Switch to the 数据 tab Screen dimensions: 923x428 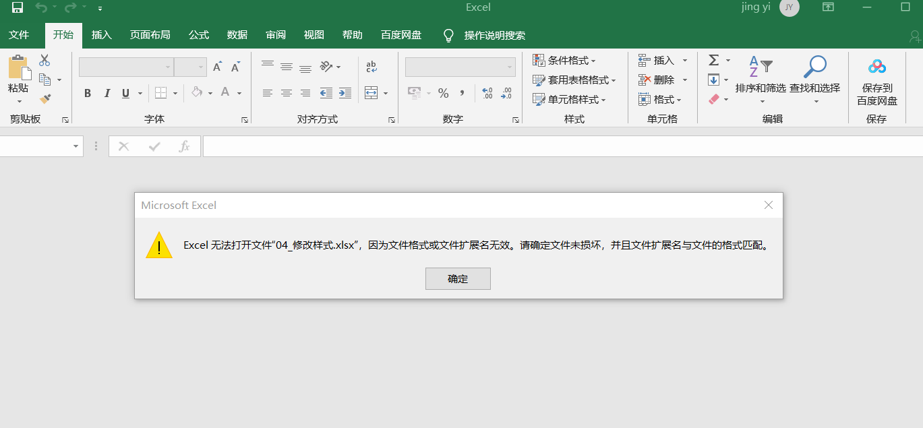[237, 35]
